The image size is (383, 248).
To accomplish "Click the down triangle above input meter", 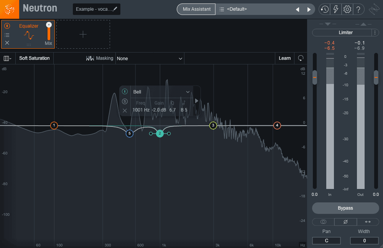I will [x=328, y=24].
